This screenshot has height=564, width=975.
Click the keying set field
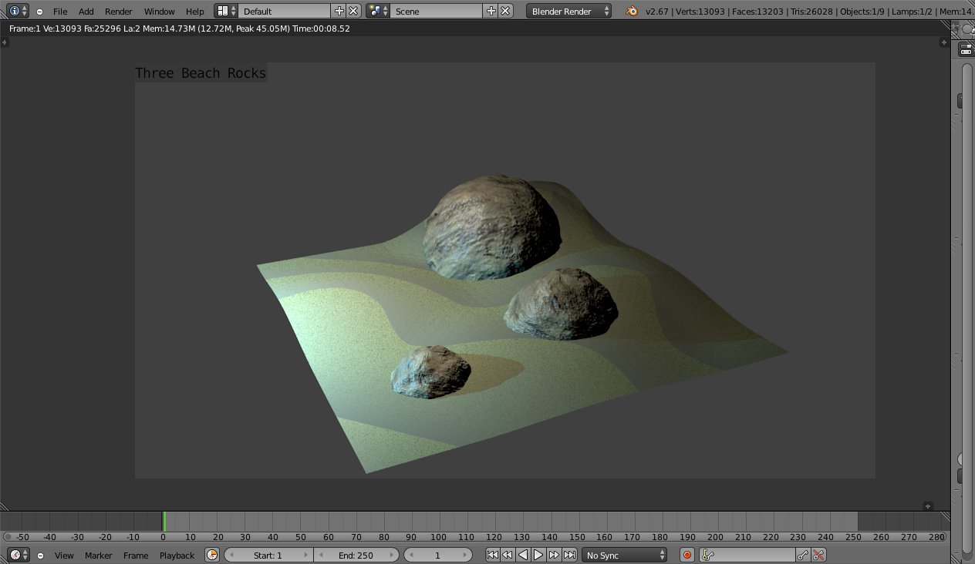[x=747, y=555]
